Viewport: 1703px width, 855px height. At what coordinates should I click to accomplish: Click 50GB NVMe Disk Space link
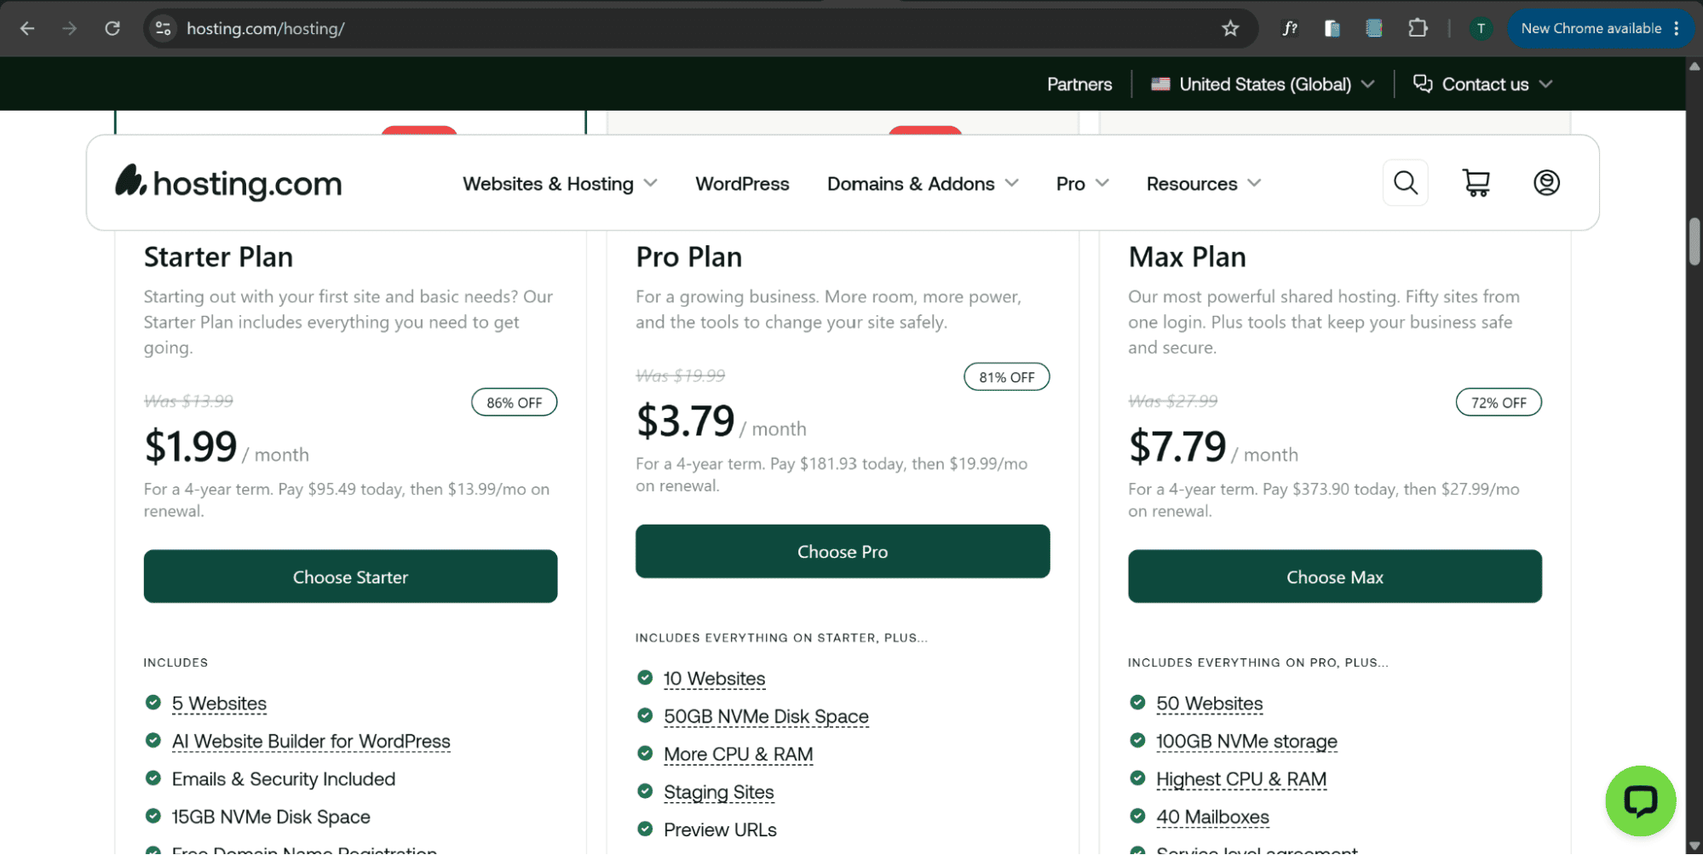point(766,716)
